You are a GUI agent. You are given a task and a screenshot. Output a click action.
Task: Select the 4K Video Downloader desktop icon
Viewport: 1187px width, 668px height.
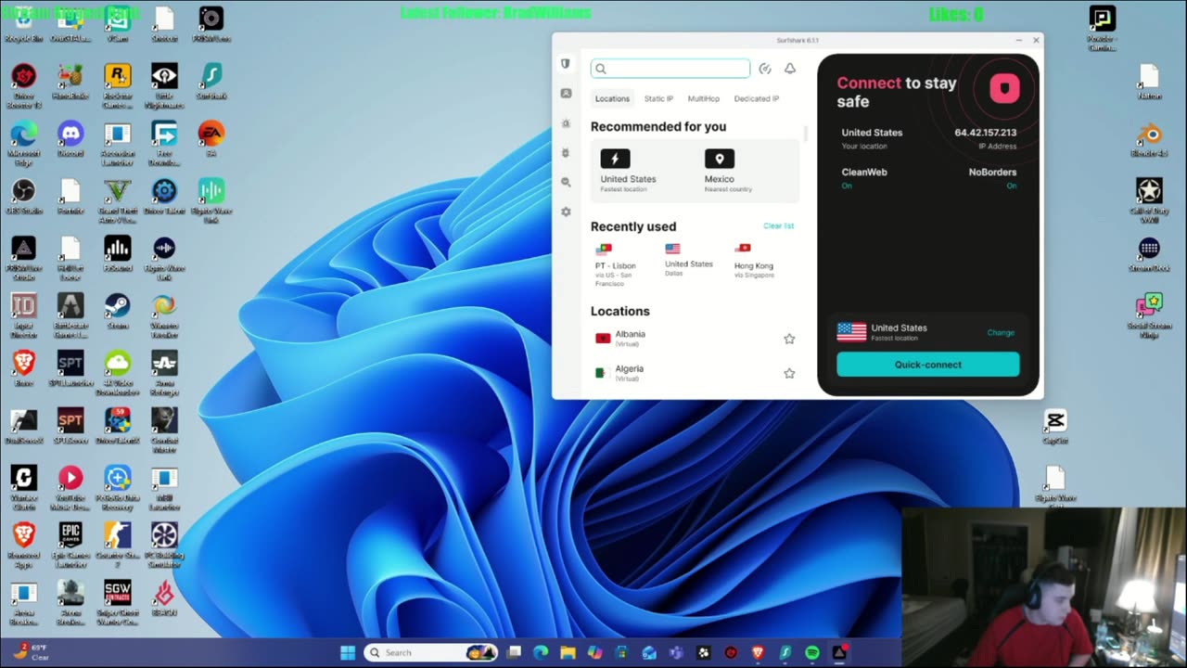[117, 368]
